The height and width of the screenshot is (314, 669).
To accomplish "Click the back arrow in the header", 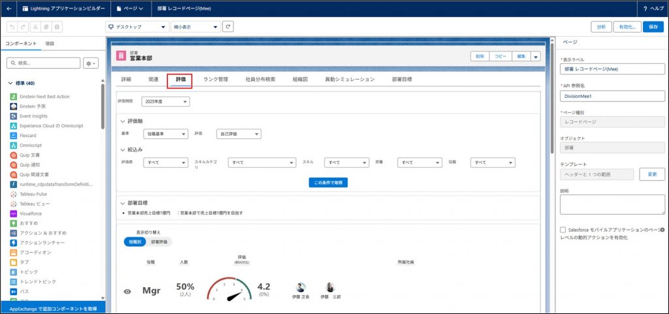I will click(8, 8).
